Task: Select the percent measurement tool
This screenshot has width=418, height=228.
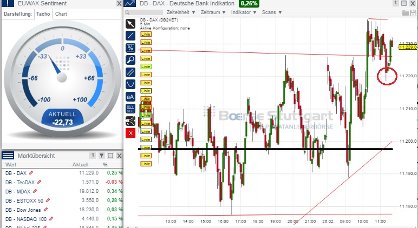Action: [x=130, y=48]
